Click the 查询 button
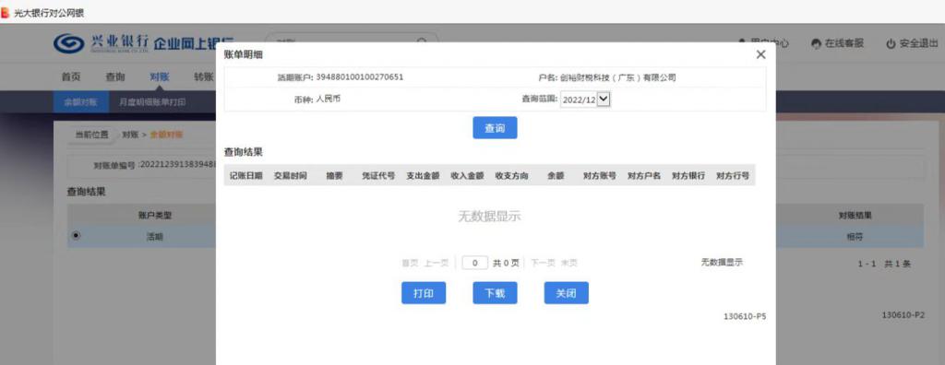Viewport: 945px width, 365px height. tap(495, 128)
